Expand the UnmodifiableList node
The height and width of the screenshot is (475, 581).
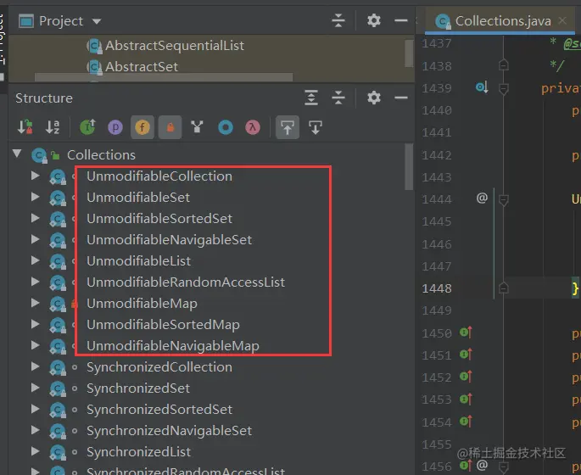(x=36, y=260)
